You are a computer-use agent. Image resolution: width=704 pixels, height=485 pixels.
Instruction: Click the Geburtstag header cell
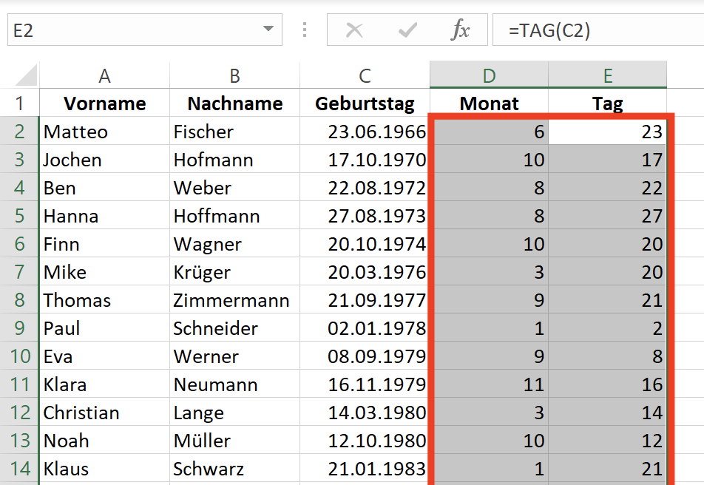[365, 104]
